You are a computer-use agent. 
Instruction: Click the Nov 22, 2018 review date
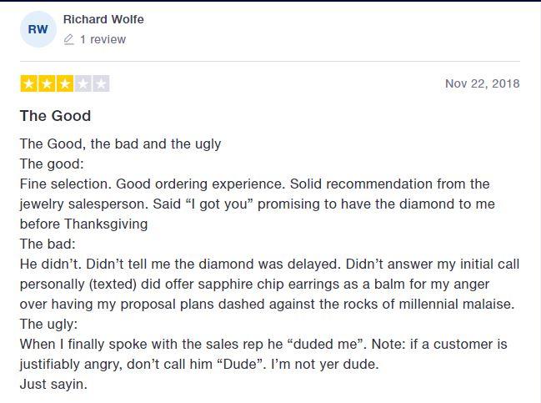click(483, 83)
